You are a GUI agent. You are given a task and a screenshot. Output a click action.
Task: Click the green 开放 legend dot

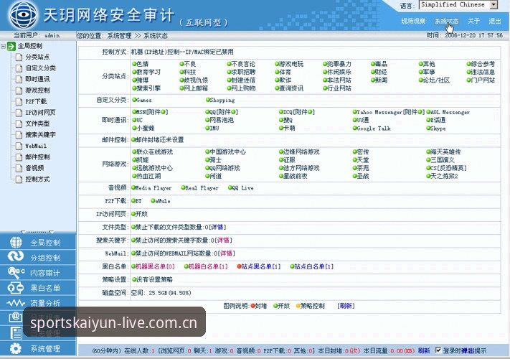(x=275, y=306)
